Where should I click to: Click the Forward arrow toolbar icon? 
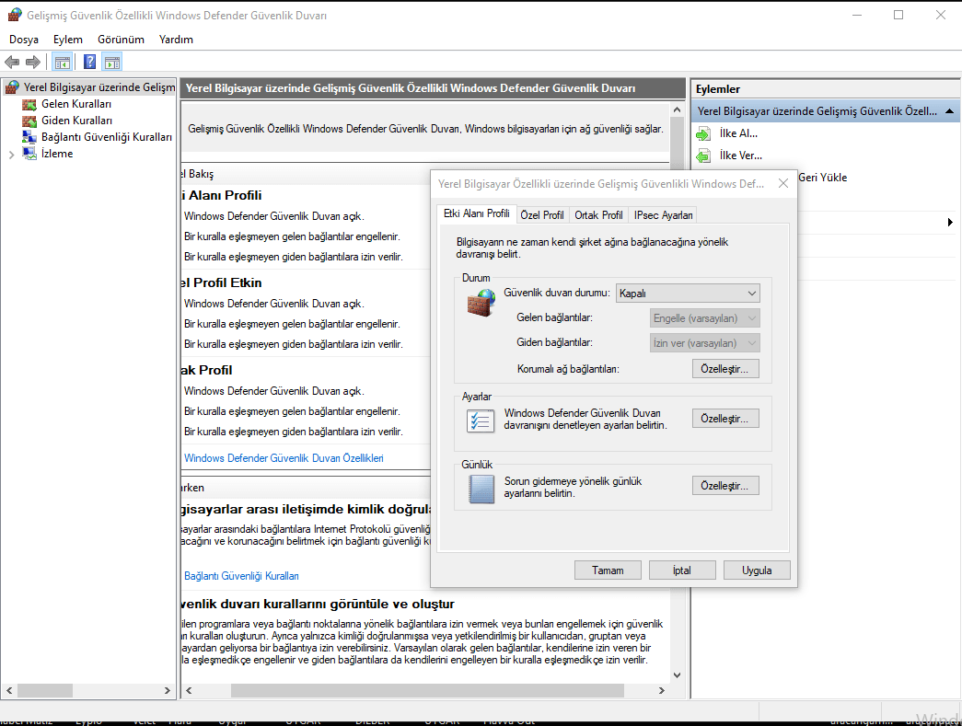pos(33,62)
